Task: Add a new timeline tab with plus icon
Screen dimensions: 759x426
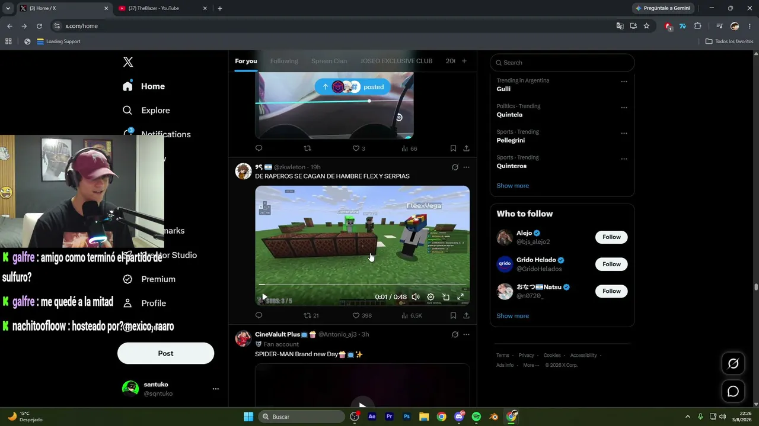Action: 464,61
